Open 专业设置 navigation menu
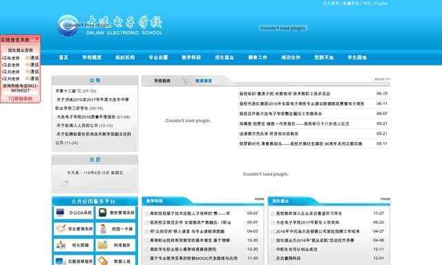This screenshot has width=442, height=265. click(158, 57)
